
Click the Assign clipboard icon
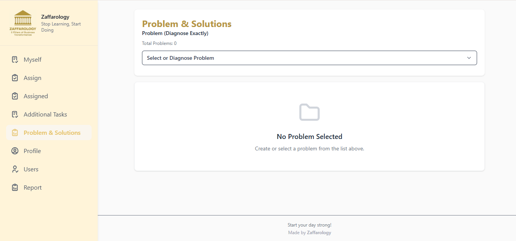coord(15,78)
